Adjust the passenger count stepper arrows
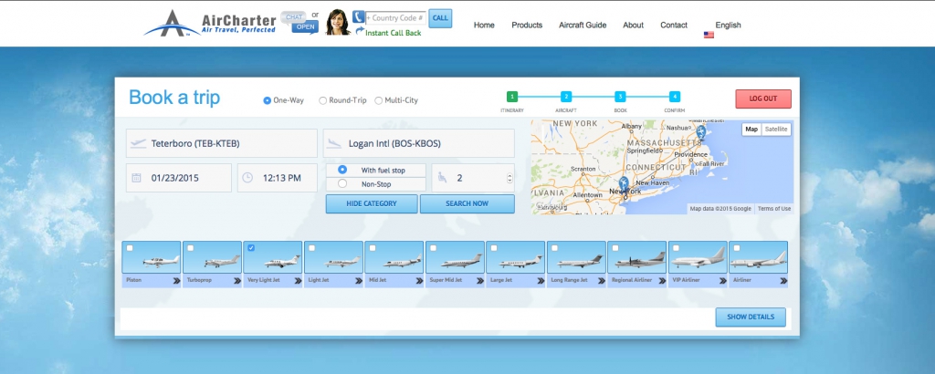This screenshot has height=374, width=935. (x=509, y=178)
